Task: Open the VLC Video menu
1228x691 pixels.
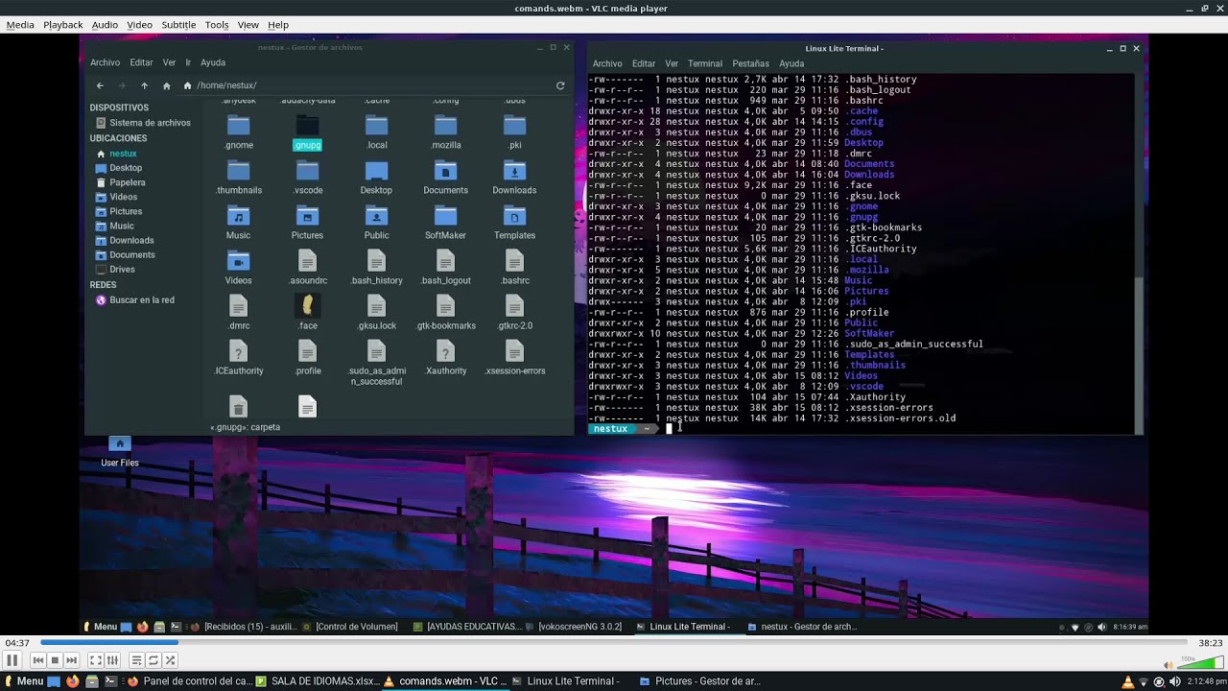Action: [139, 25]
